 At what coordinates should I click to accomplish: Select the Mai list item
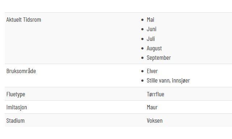pyautogui.click(x=151, y=20)
